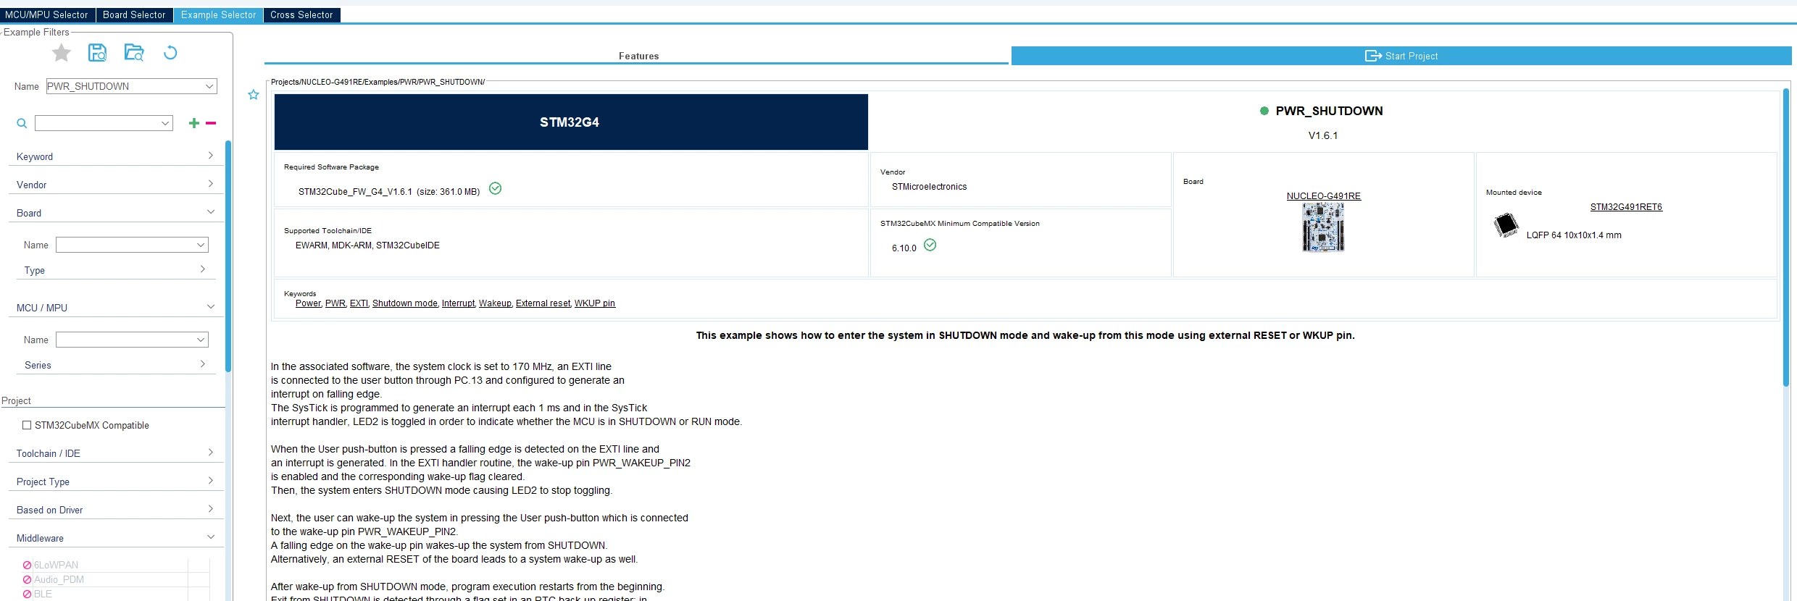1797x601 pixels.
Task: Select the Example Selector tab
Action: pos(218,14)
